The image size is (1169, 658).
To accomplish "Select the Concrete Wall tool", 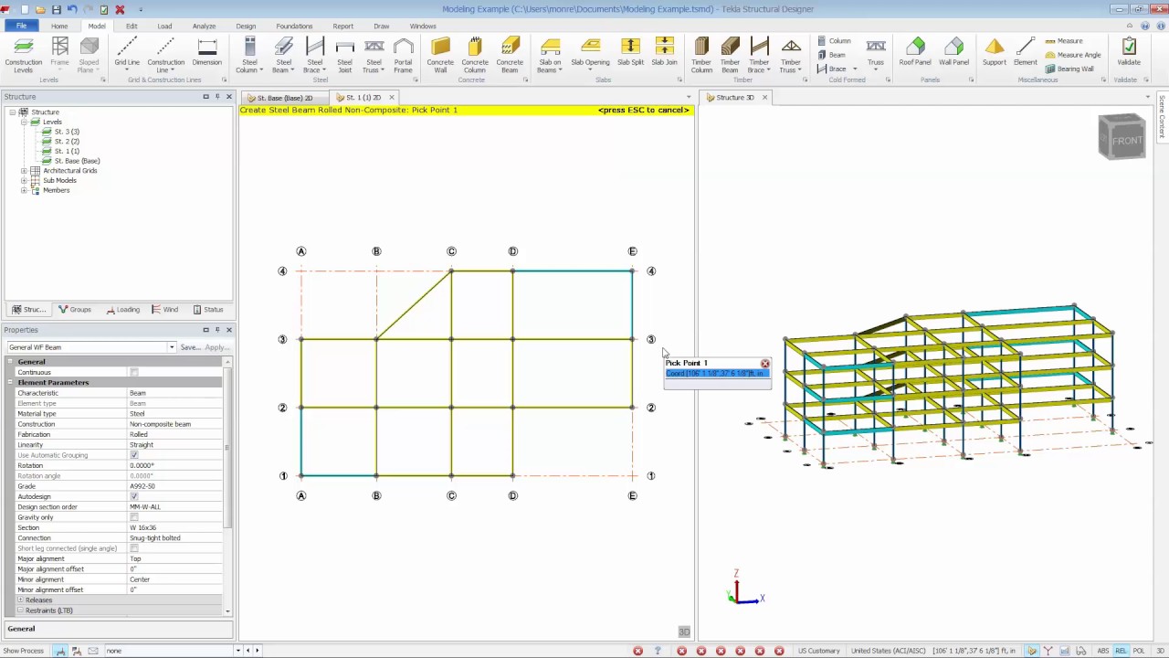I will pyautogui.click(x=440, y=55).
